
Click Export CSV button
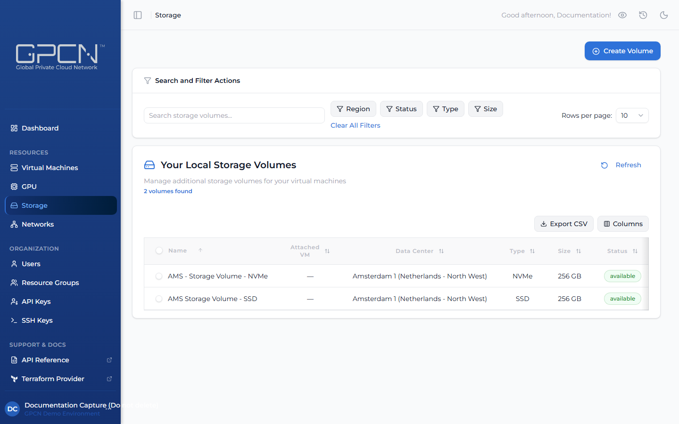coord(564,224)
